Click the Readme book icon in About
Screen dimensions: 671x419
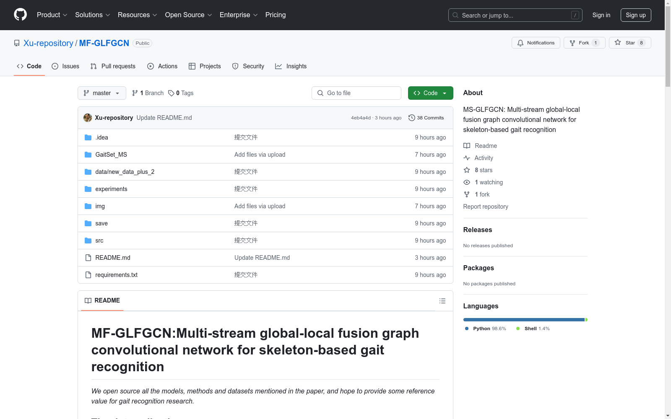pos(467,146)
